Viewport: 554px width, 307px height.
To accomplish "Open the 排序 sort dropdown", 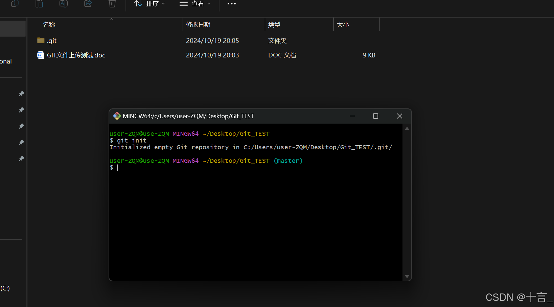I will pos(150,4).
